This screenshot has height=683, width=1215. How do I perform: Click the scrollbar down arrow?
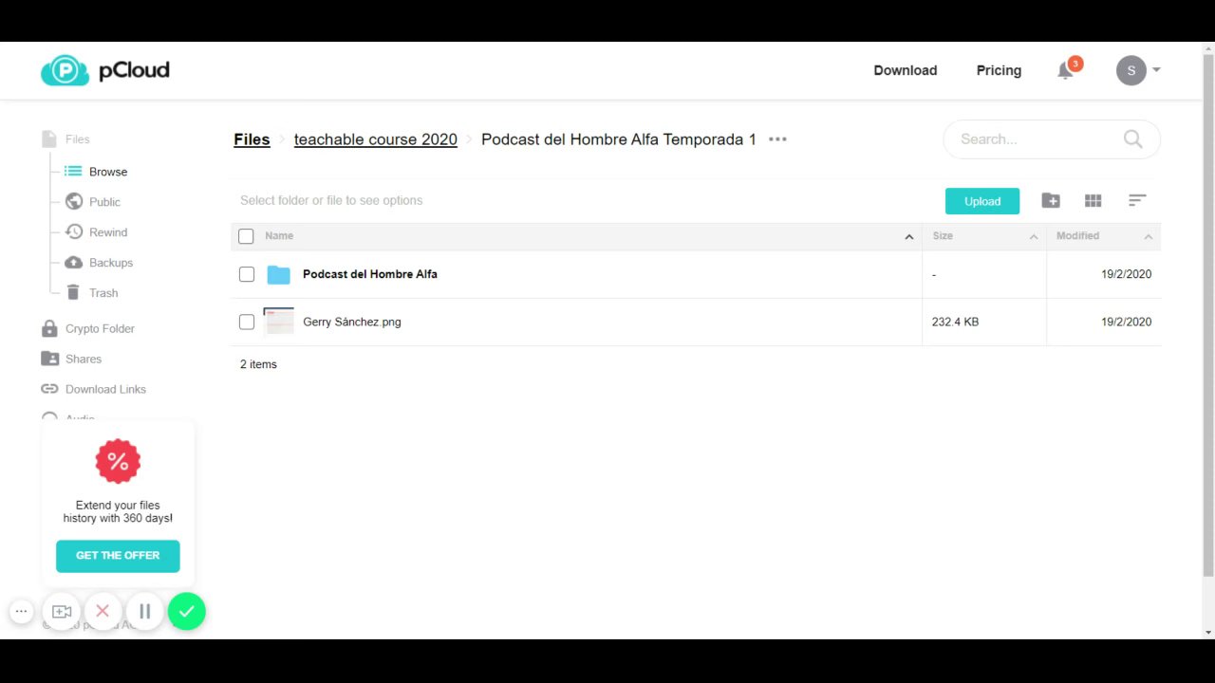1208,633
